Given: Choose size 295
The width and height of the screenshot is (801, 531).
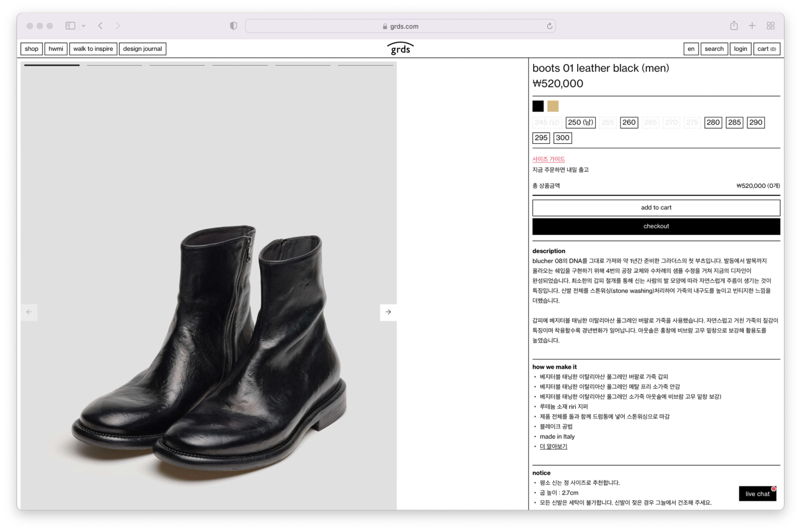Looking at the screenshot, I should 541,138.
